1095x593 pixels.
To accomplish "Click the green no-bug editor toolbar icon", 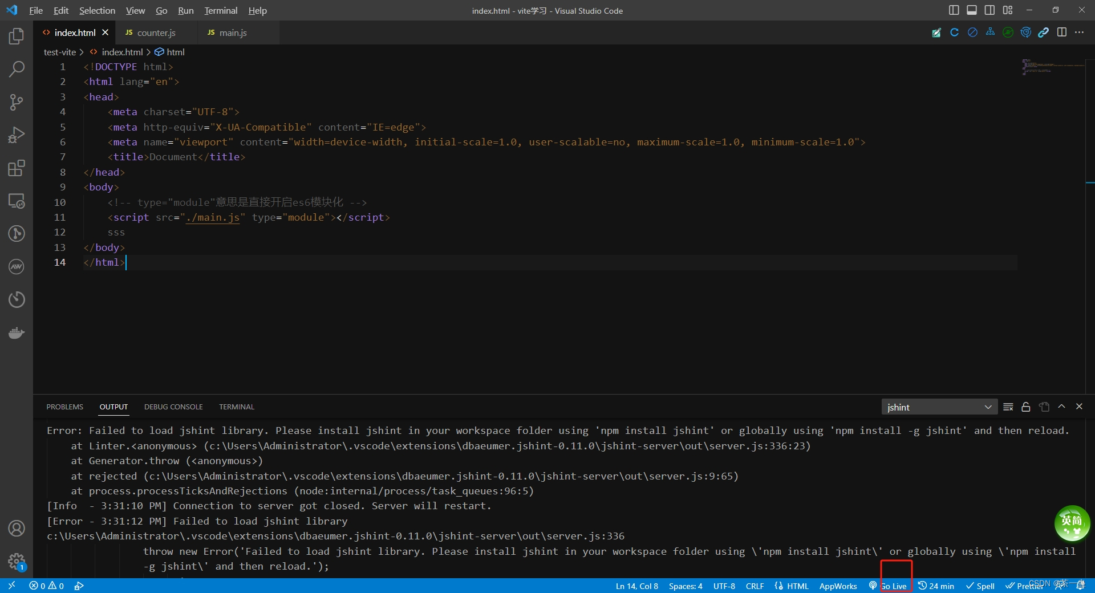I will 1008,33.
